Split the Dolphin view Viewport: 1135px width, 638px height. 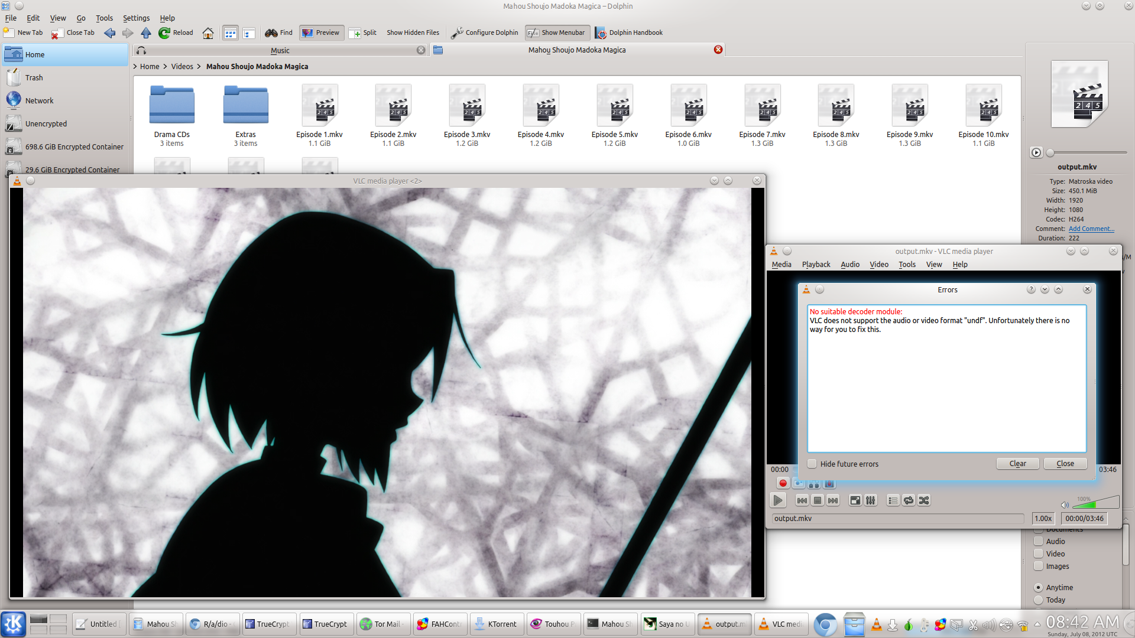pyautogui.click(x=363, y=32)
